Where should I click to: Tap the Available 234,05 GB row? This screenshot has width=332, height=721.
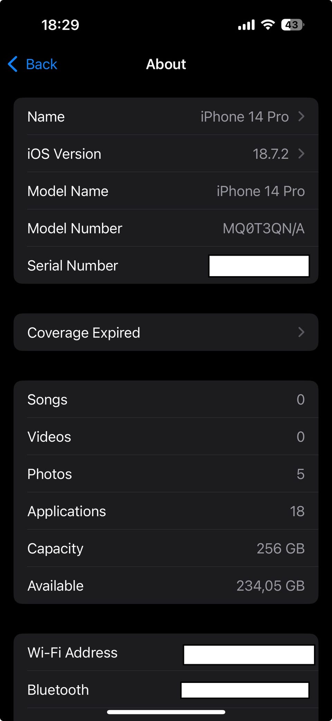point(166,586)
